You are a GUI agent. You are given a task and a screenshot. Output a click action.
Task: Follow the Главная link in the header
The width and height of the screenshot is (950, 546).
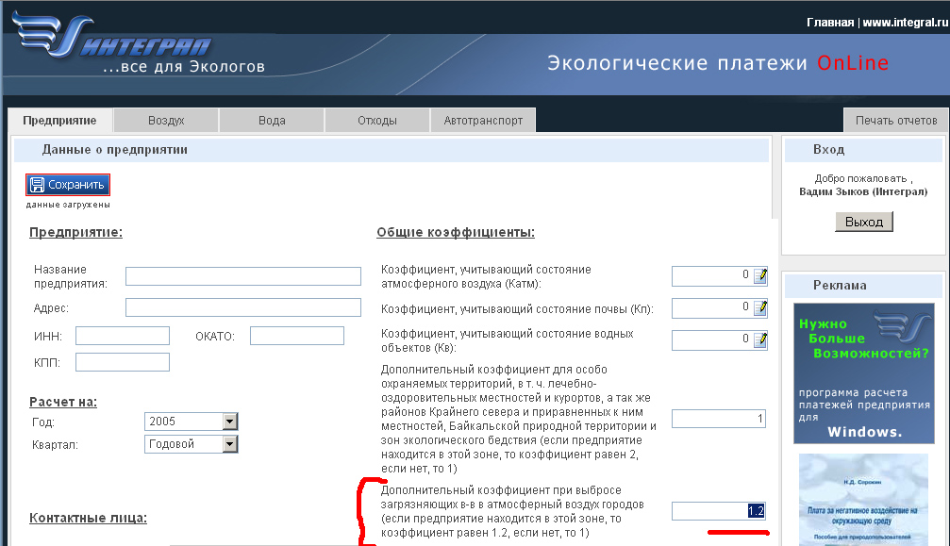[829, 22]
